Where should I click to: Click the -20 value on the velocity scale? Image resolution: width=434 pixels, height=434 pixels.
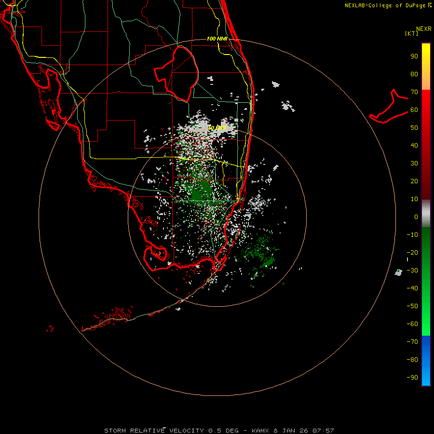pyautogui.click(x=412, y=253)
